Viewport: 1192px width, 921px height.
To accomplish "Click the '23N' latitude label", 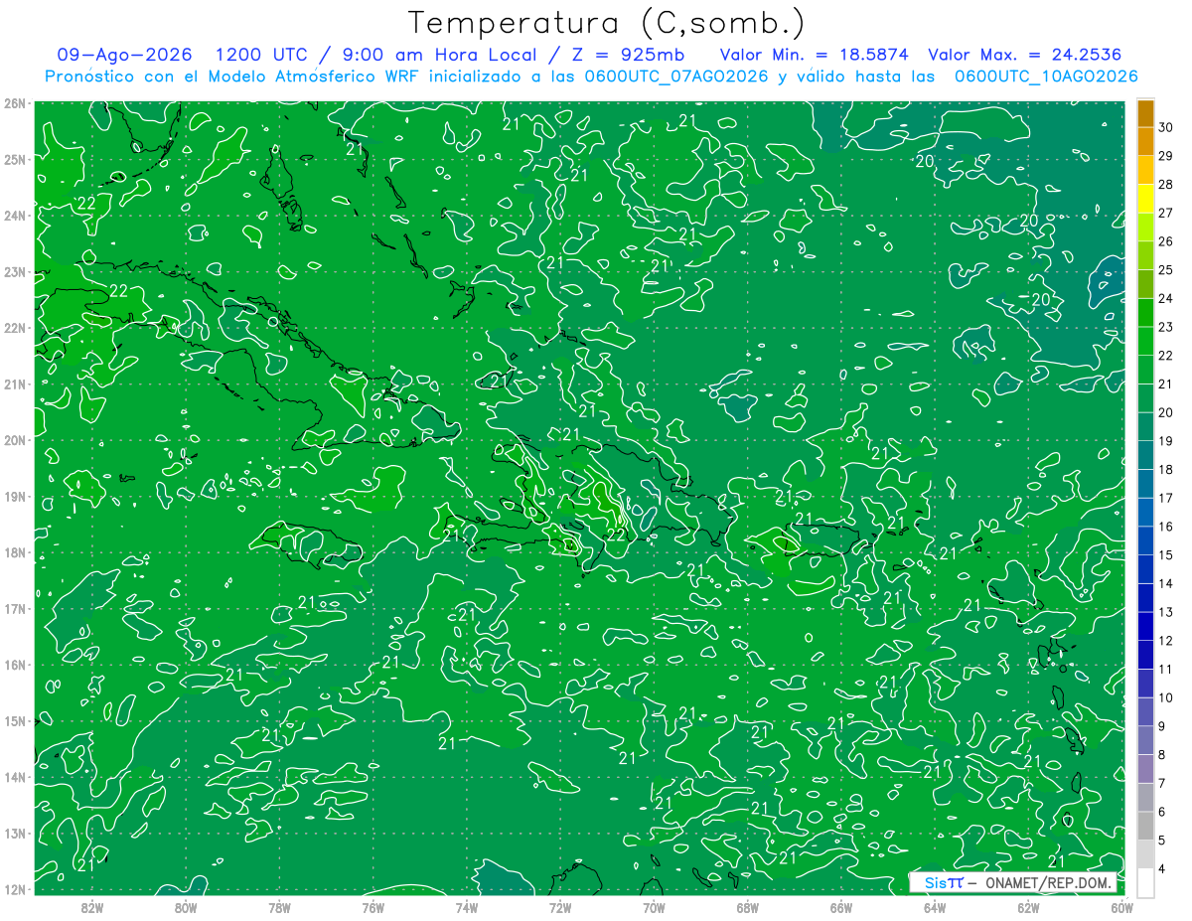I will 15,271.
